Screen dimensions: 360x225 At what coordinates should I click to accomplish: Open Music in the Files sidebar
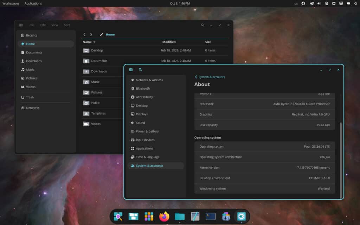click(x=46, y=70)
